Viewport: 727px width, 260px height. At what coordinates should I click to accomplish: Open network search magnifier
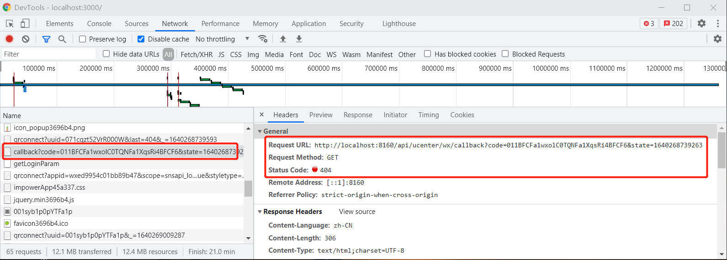pos(62,39)
